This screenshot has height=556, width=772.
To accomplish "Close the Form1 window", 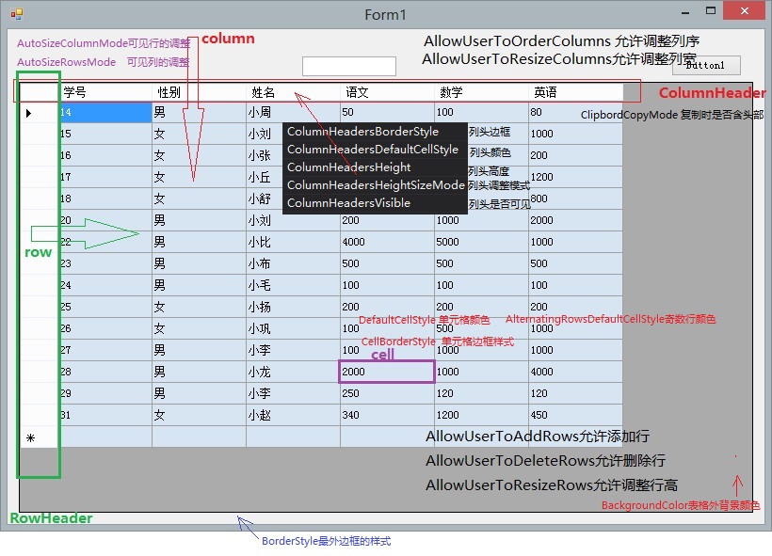I will [745, 12].
